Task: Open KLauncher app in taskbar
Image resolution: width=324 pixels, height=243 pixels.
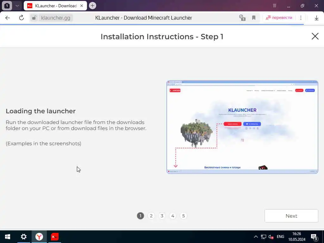Action: point(55,237)
